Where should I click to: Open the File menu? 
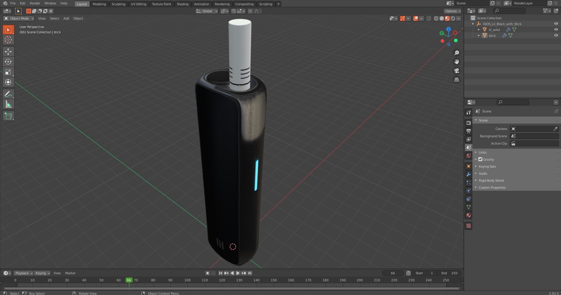point(13,3)
